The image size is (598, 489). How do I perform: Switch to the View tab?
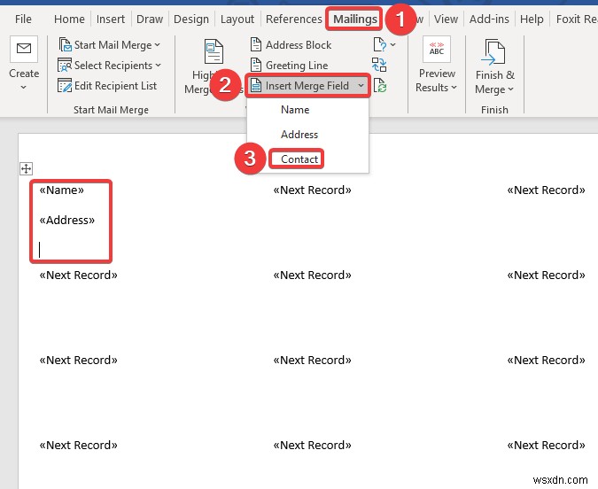[x=446, y=19]
